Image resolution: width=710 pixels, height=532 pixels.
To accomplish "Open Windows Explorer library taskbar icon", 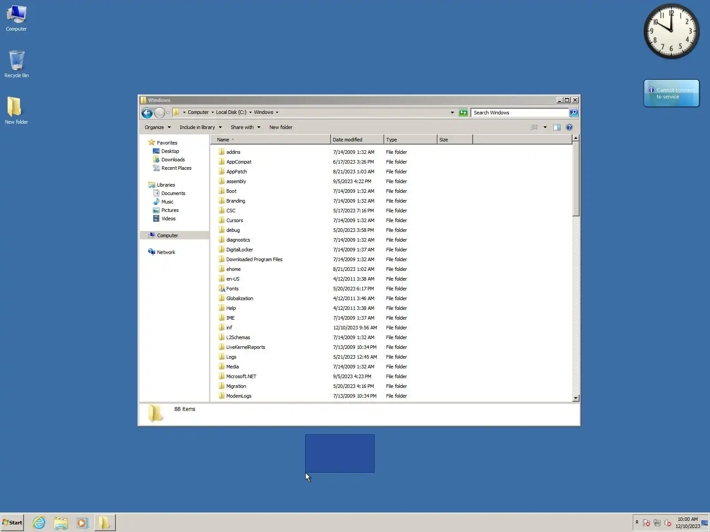I will (61, 523).
